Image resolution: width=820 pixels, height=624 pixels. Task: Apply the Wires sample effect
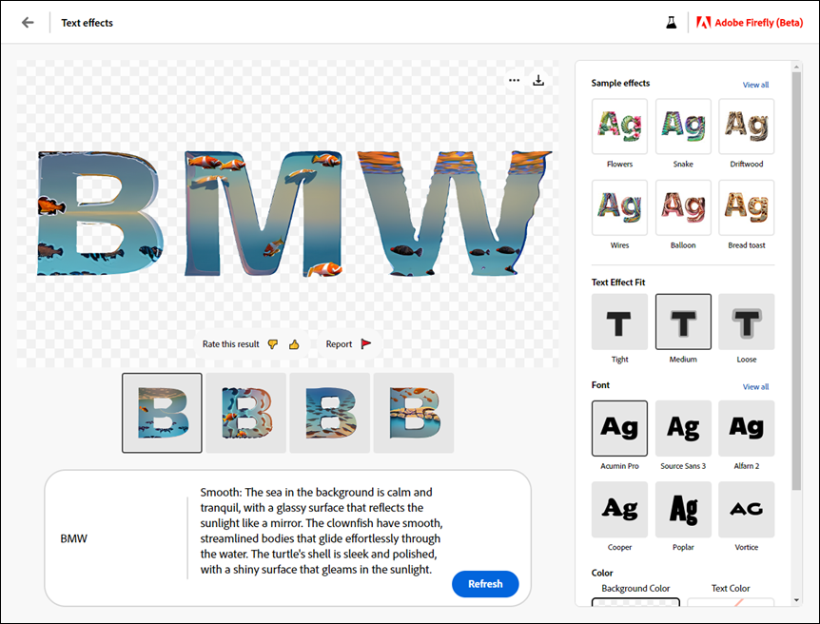(619, 207)
